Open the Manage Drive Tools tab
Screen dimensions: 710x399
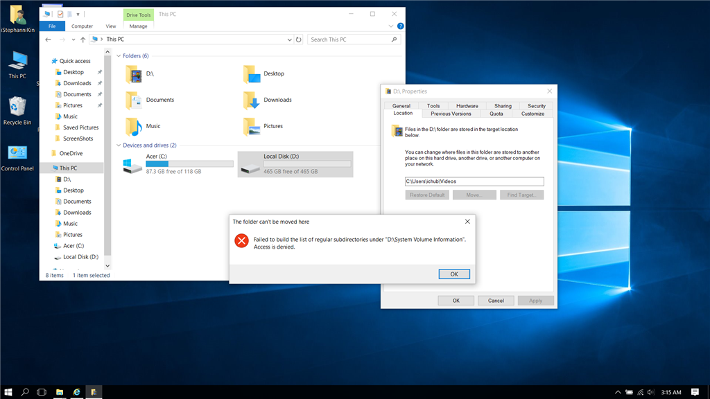point(138,26)
